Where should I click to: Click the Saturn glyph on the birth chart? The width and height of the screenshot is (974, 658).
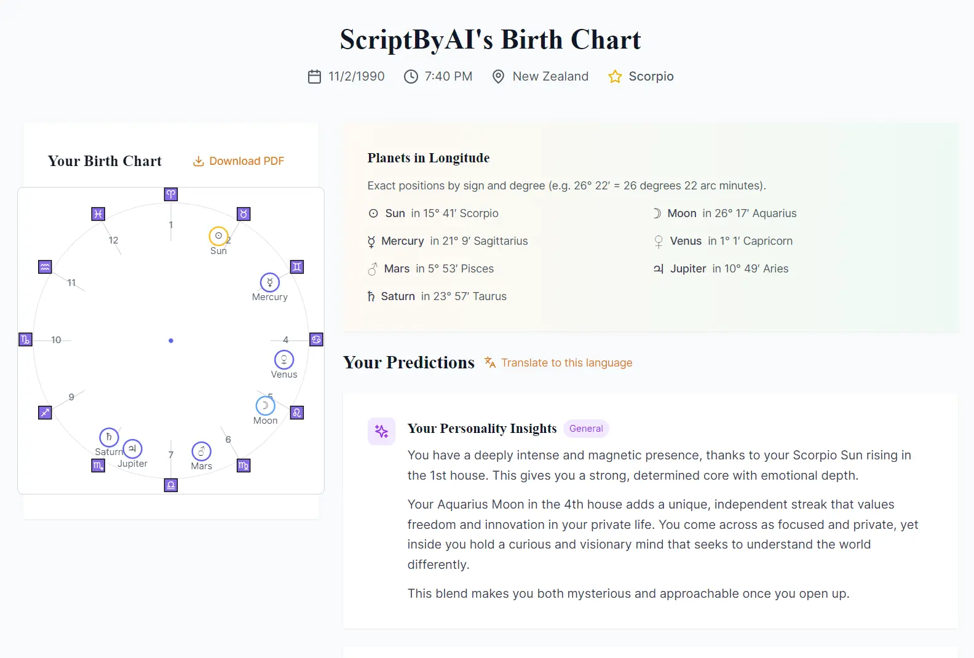coord(109,437)
